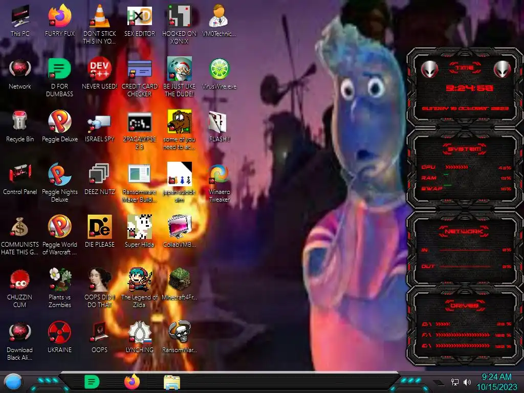Open the pinned green document app in the taskbar
The image size is (524, 393).
point(92,382)
